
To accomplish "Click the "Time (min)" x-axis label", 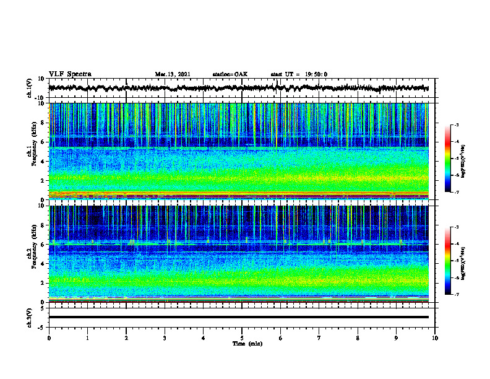I will [247, 344].
